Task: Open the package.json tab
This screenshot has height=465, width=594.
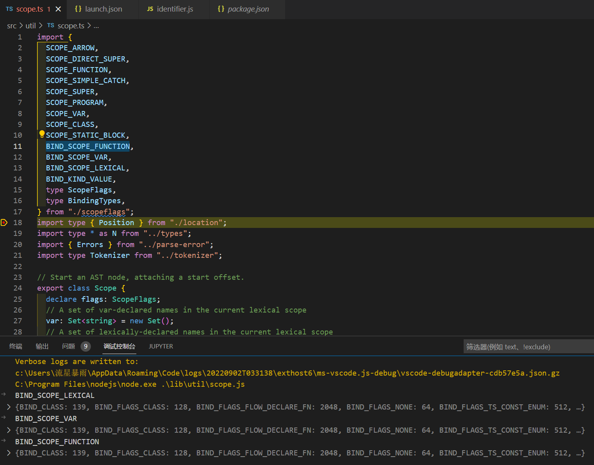Action: [x=248, y=9]
